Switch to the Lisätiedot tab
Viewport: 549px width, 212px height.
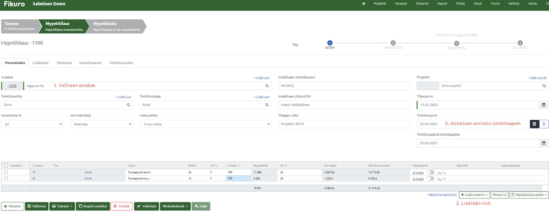pos(41,63)
